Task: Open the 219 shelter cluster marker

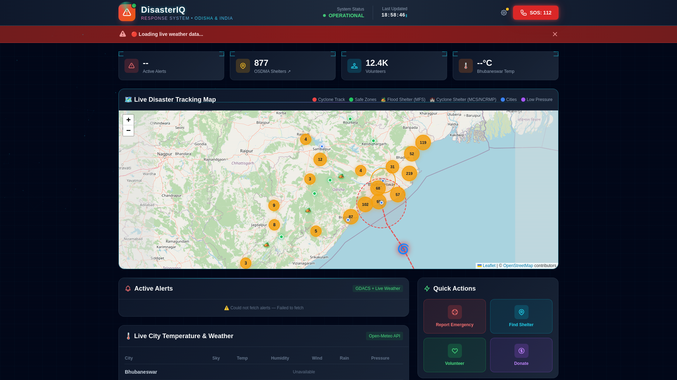Action: pos(409,173)
